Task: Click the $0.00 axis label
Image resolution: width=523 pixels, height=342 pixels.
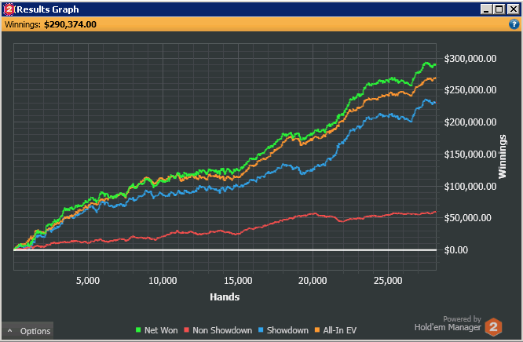Action: coord(456,249)
